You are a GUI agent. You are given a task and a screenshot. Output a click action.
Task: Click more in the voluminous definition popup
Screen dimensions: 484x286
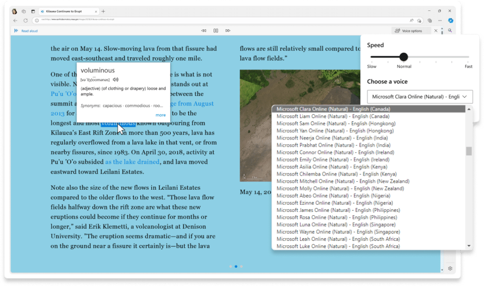click(x=161, y=115)
